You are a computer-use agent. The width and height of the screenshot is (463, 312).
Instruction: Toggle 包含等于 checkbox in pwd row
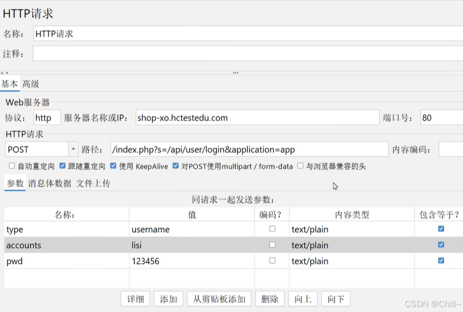pyautogui.click(x=441, y=260)
